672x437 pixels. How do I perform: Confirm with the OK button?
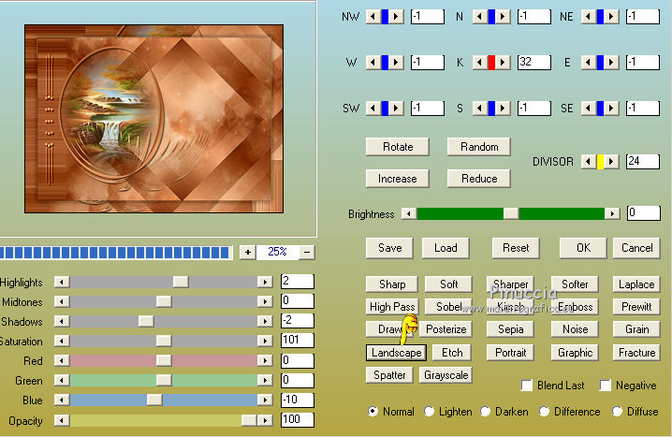[x=583, y=248]
